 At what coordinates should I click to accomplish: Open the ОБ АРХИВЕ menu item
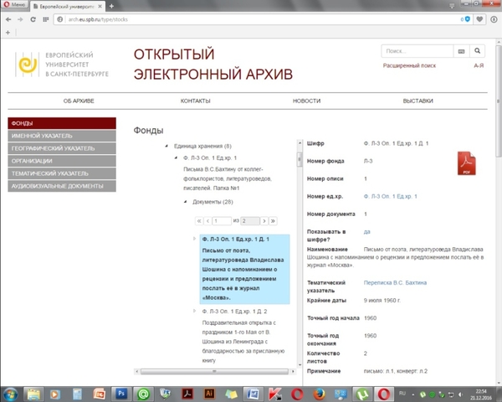tap(79, 100)
